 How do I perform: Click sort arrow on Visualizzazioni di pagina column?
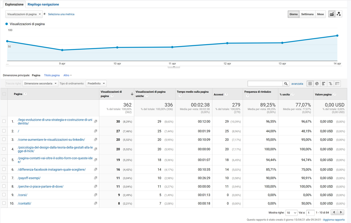click(x=132, y=94)
